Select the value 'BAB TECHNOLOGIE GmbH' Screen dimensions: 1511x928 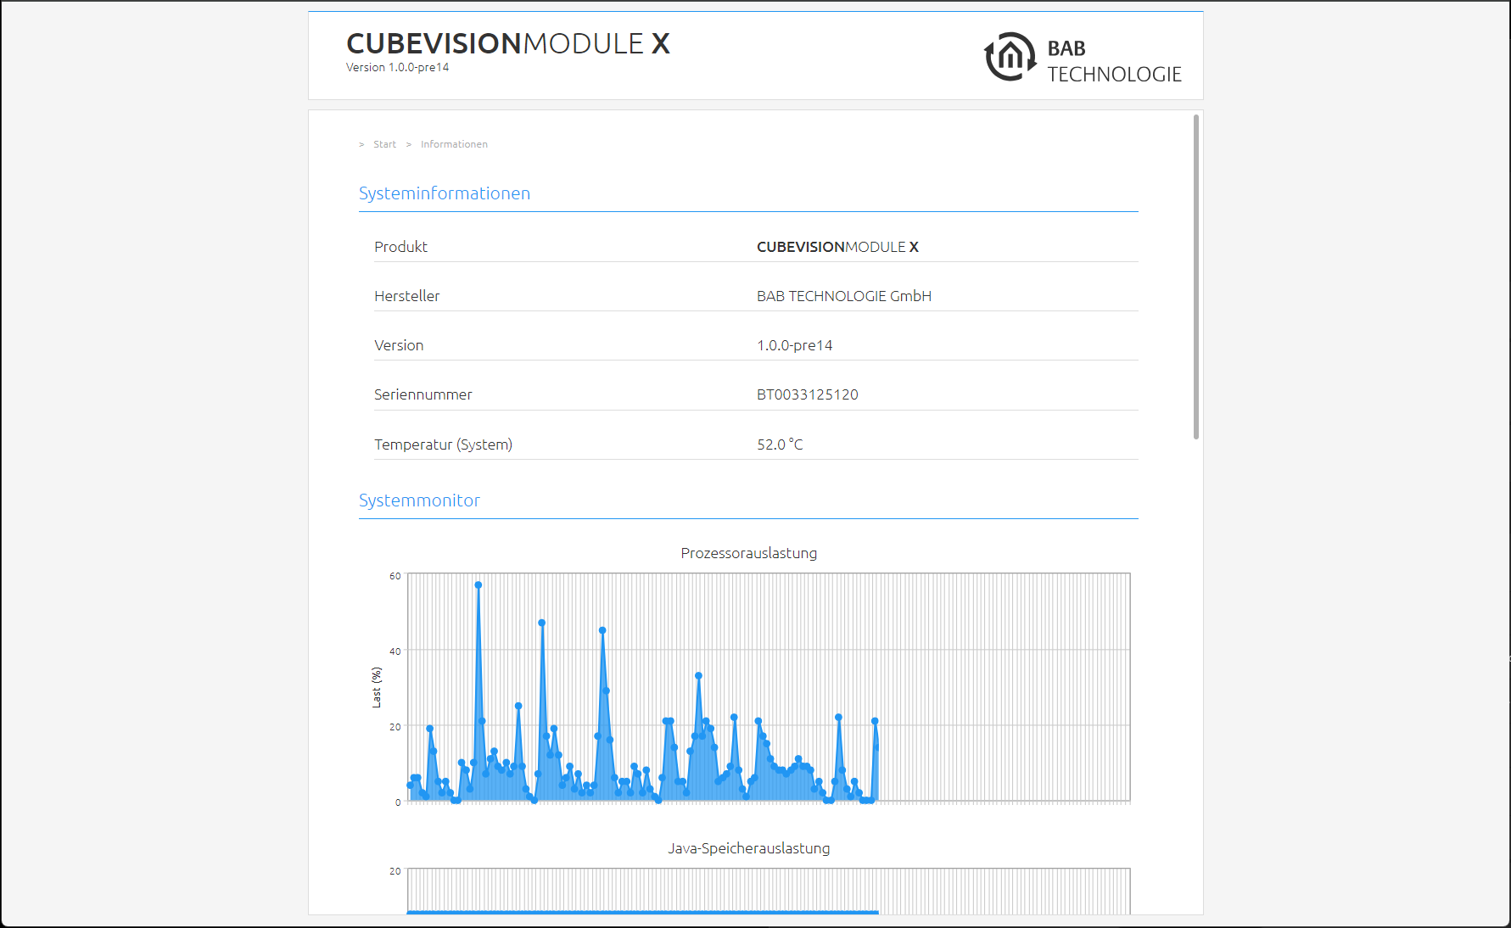[844, 296]
